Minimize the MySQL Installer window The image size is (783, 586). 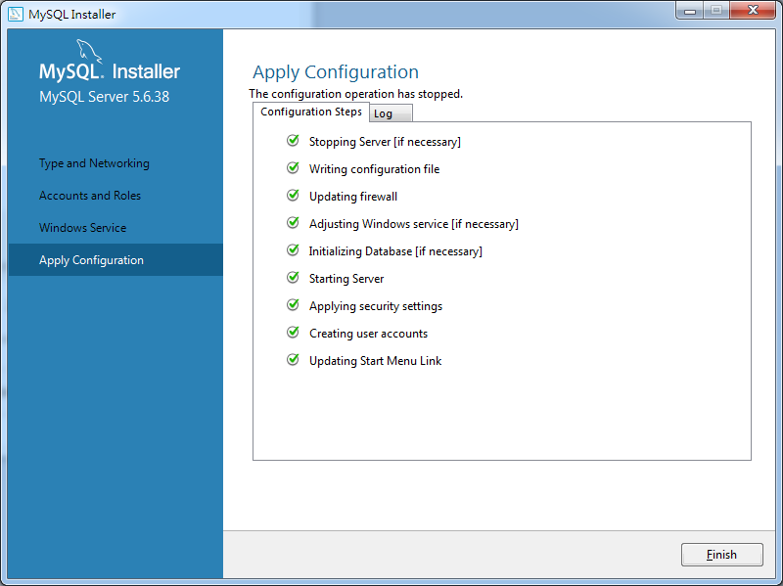(x=690, y=11)
